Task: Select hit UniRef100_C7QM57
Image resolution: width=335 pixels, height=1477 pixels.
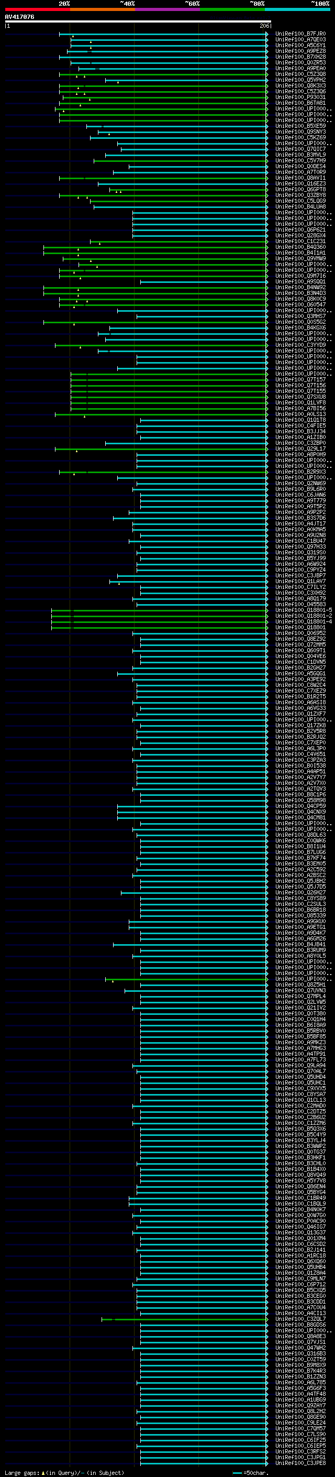Action: coord(300,1428)
